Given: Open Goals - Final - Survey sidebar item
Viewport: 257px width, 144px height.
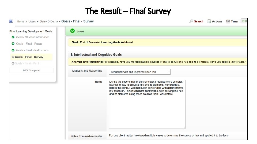Looking at the screenshot, I should pos(29,57).
